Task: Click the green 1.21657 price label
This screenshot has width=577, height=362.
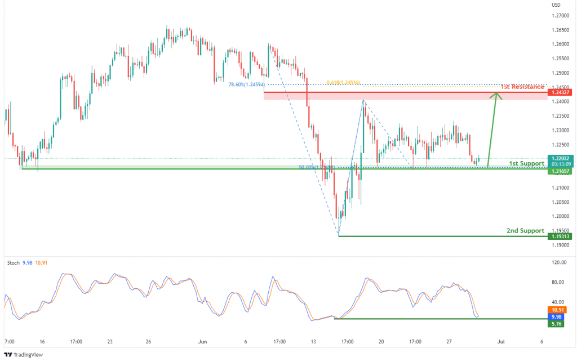Action: pos(560,171)
